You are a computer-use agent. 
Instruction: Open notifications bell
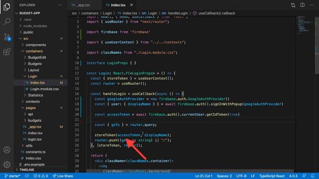click(313, 176)
